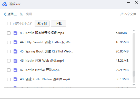The width and height of the screenshot is (140, 99).
Task: Click video icon for 48. 创建 Kotlin Native 基础库.mp4
Action: 15,79
